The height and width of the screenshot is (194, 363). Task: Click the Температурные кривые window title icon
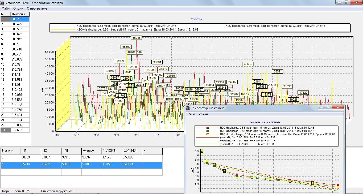point(188,108)
